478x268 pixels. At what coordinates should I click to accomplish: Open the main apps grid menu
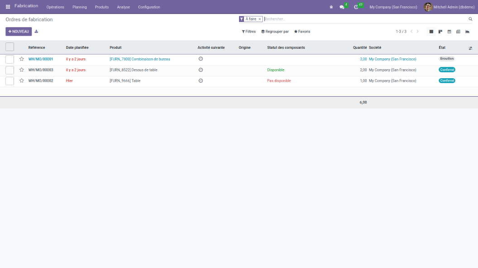point(8,7)
